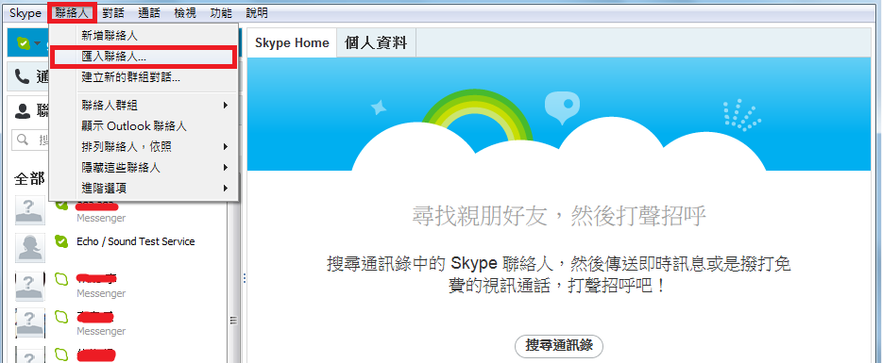This screenshot has height=363, width=882.
Task: Open the 通話 menu
Action: pos(149,13)
